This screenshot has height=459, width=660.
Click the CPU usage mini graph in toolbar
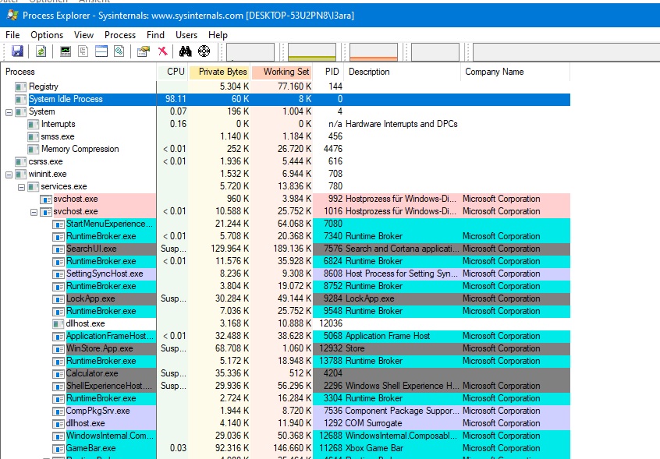point(250,52)
